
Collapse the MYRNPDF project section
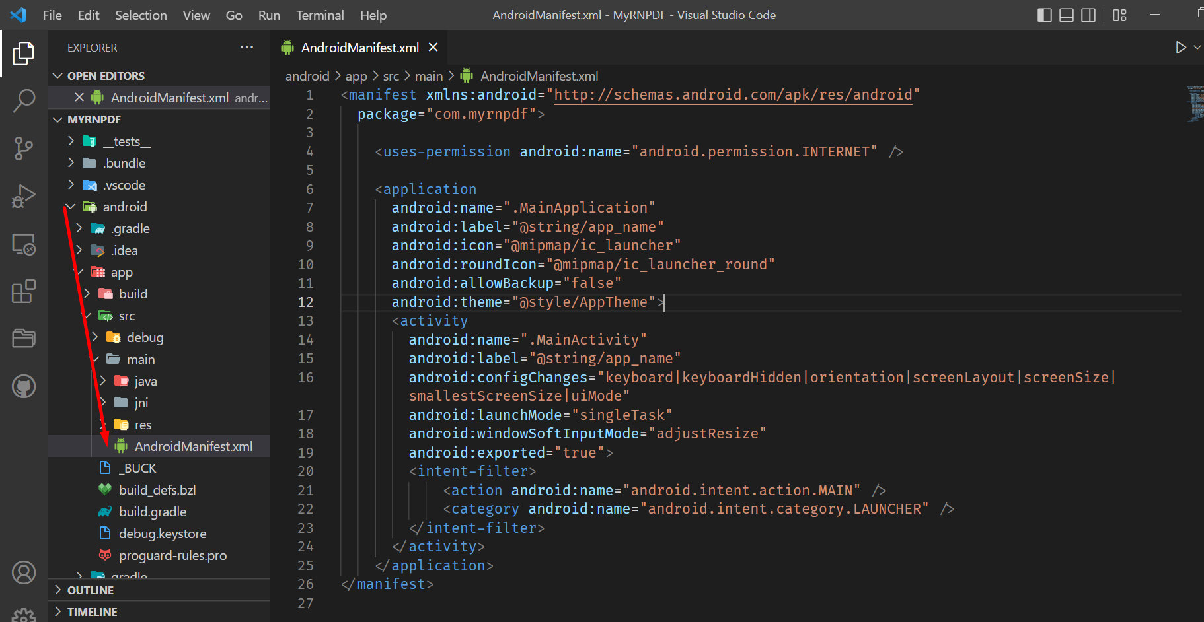point(159,120)
